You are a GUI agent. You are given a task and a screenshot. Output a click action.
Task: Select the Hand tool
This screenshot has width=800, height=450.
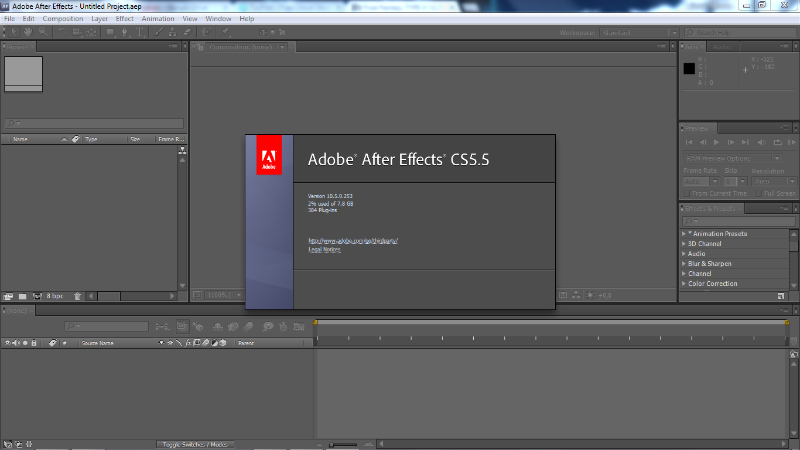[28, 32]
